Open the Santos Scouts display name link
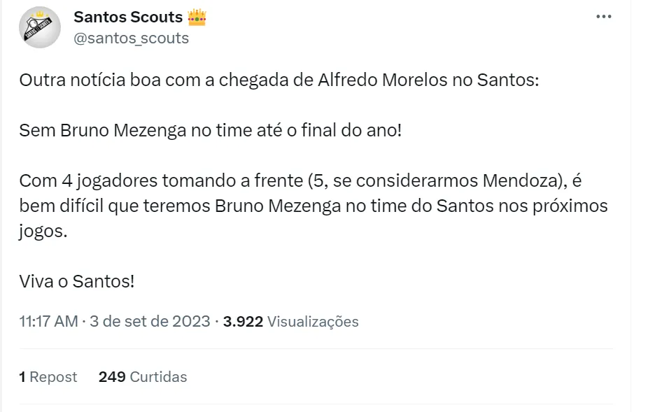This screenshot has height=412, width=648. point(128,17)
